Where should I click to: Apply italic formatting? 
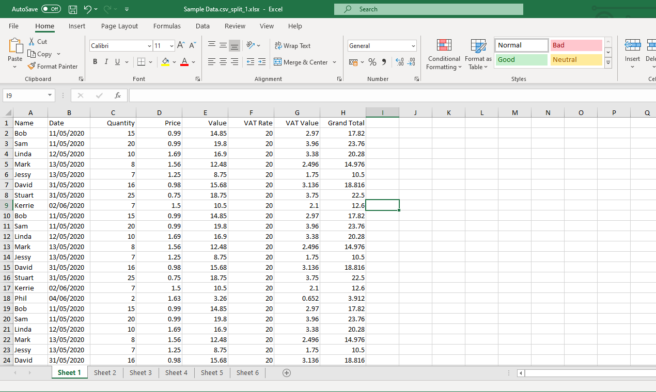point(106,61)
